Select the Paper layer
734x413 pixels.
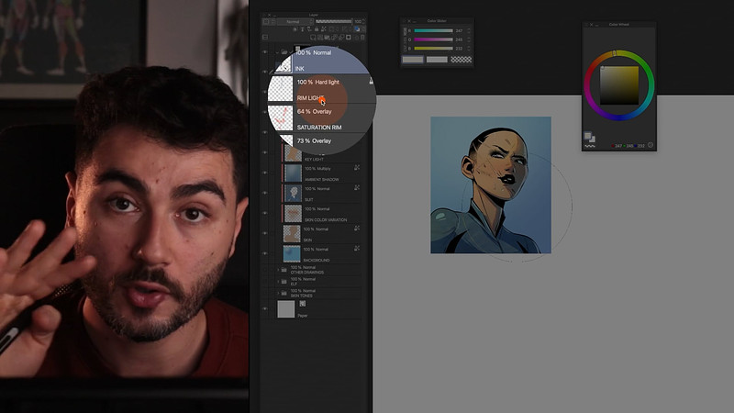[x=318, y=309]
